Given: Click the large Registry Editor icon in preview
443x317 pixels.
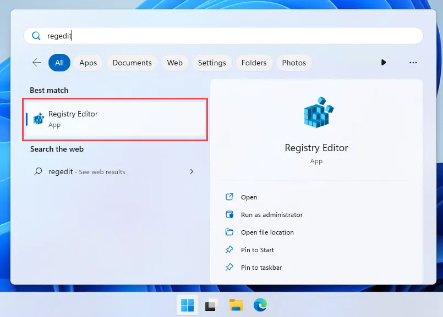Looking at the screenshot, I should pos(319,113).
